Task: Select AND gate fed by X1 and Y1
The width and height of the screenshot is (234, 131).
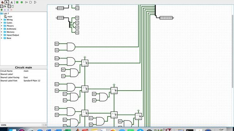Action: coord(74,97)
